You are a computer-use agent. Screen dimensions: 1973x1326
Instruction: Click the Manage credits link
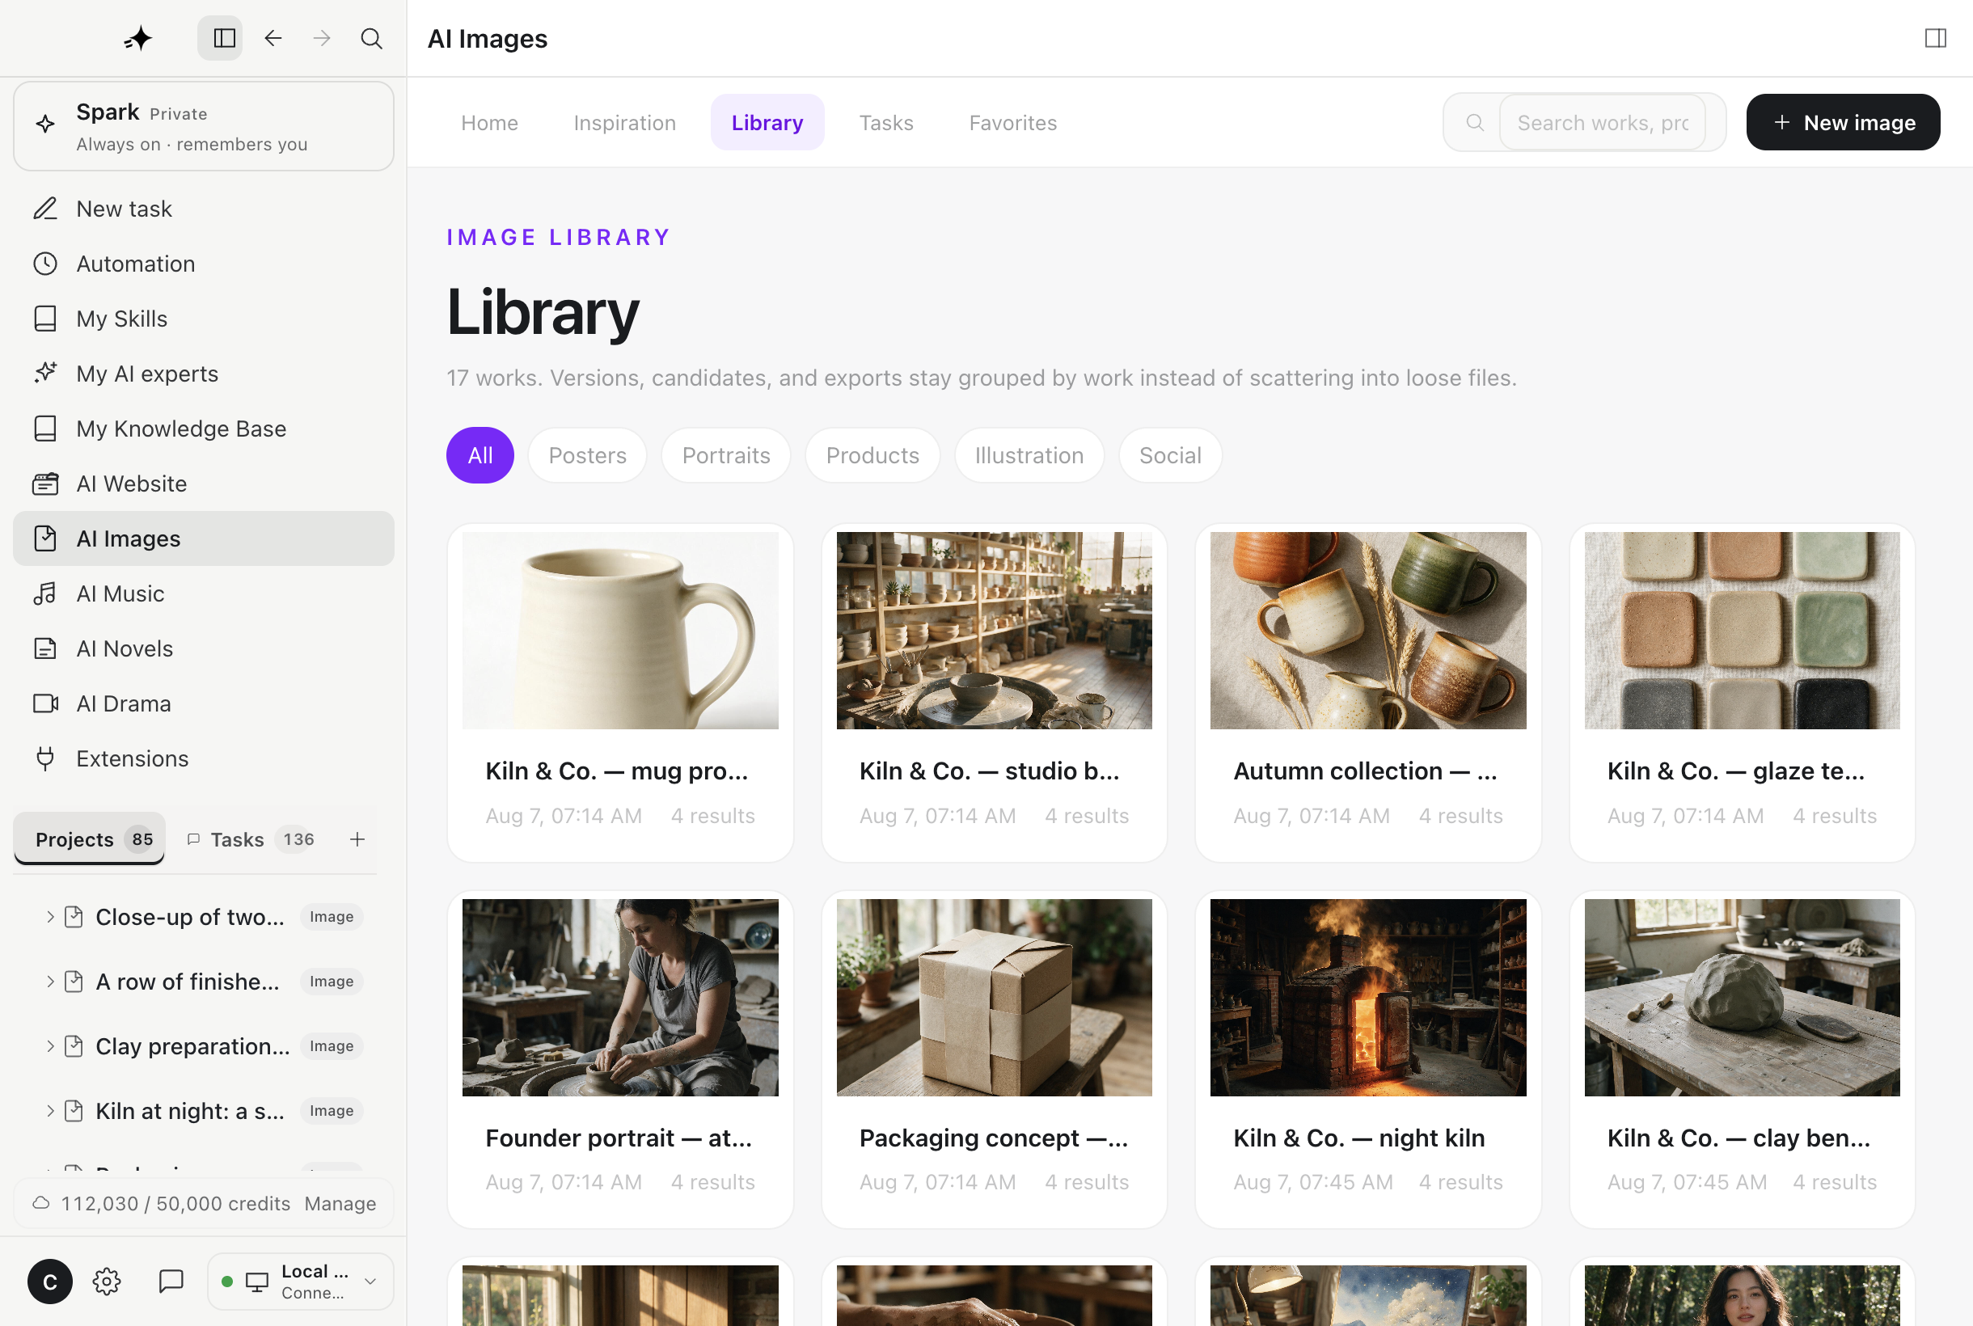(340, 1203)
